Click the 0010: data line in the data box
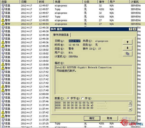 pyautogui.click(x=81, y=108)
